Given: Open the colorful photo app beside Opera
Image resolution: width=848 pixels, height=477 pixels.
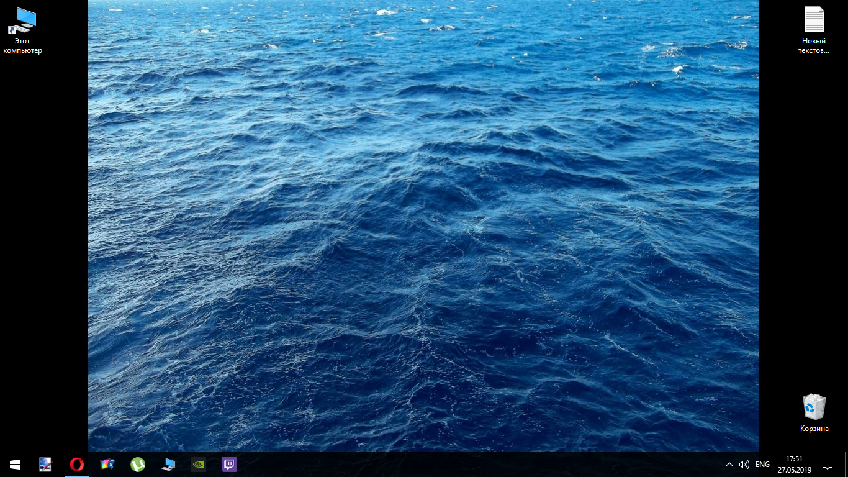Looking at the screenshot, I should (107, 464).
